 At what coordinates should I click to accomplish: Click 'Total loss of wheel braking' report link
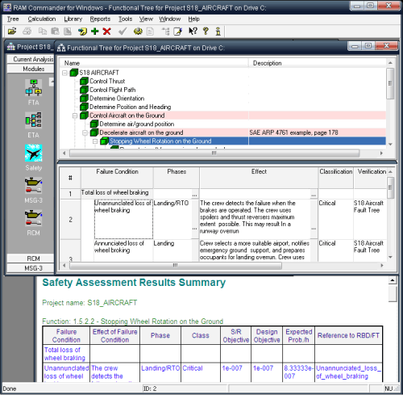tap(64, 354)
